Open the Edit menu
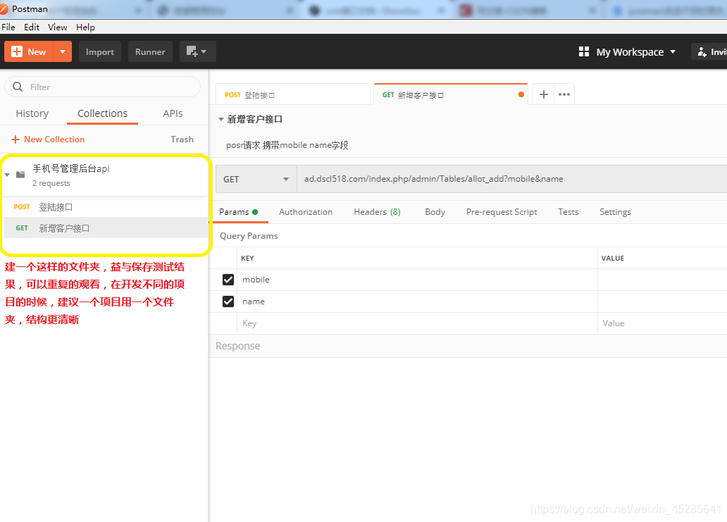This screenshot has height=522, width=727. [32, 27]
